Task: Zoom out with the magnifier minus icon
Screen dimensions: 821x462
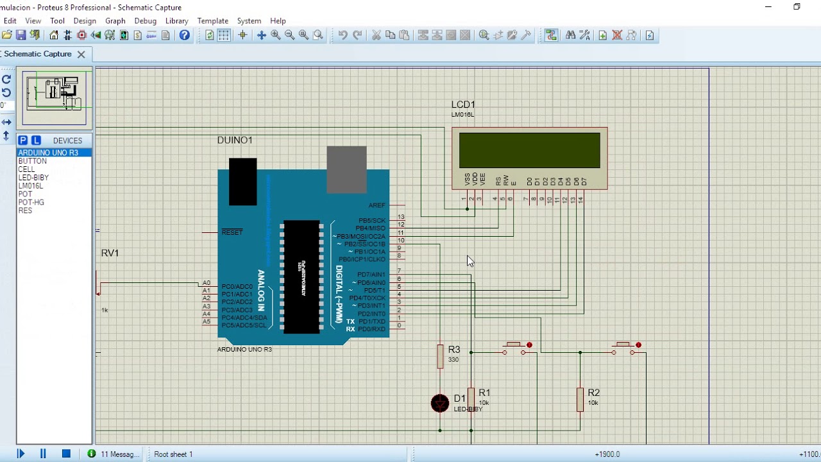Action: (x=289, y=35)
